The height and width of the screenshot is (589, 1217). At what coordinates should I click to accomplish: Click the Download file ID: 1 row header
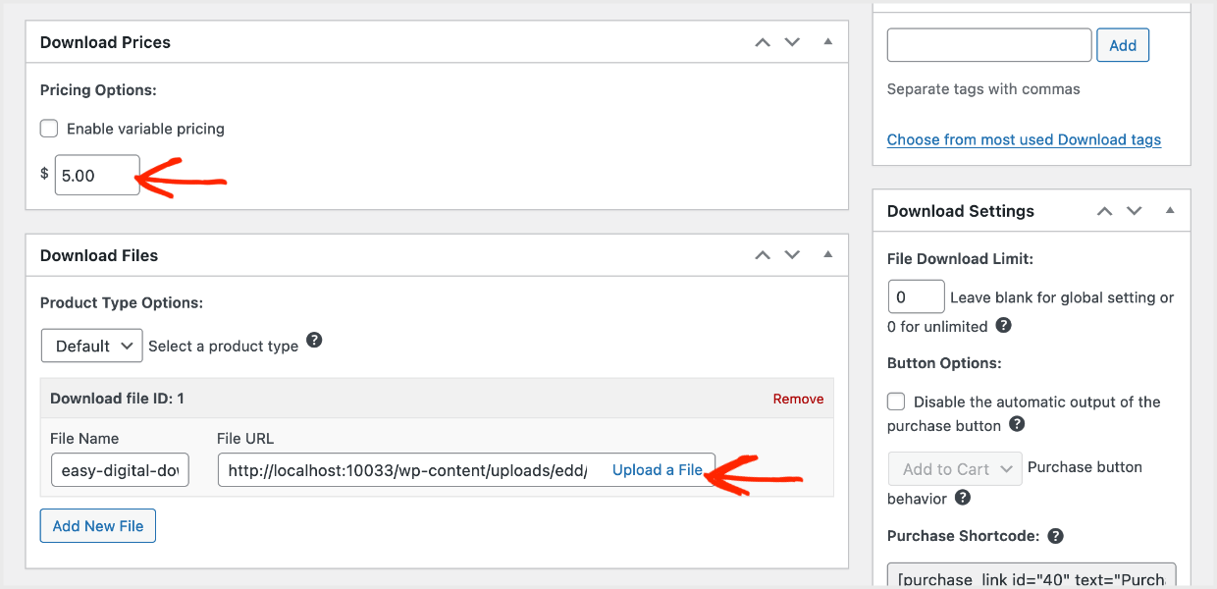point(437,399)
